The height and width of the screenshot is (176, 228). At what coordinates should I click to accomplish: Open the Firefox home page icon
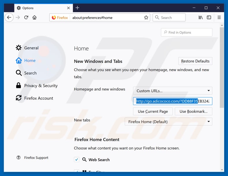tap(34, 17)
